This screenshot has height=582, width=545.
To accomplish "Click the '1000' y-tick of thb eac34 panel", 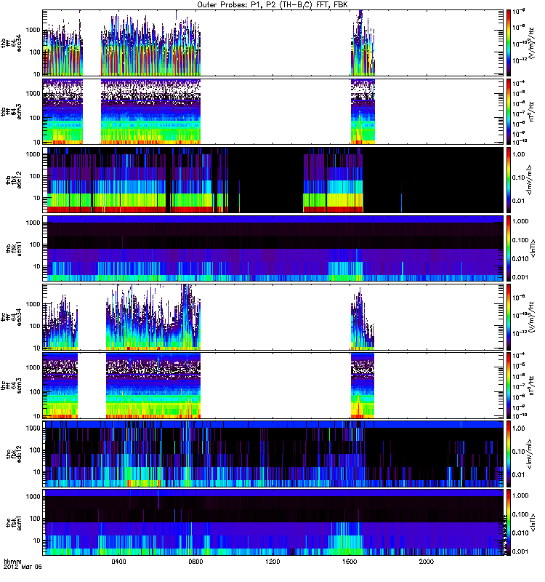I will [33, 30].
